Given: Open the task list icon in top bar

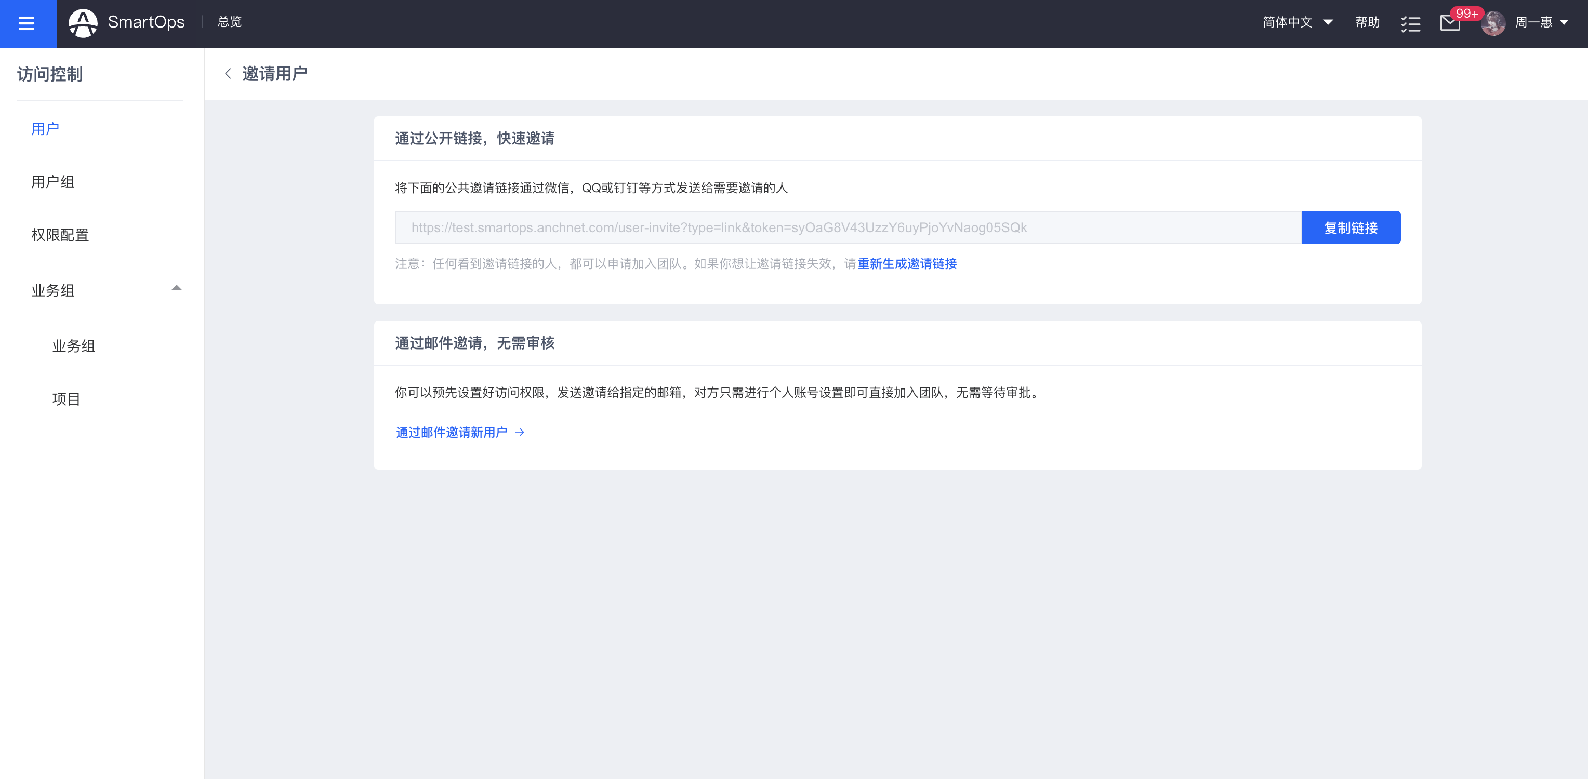Looking at the screenshot, I should pos(1411,23).
